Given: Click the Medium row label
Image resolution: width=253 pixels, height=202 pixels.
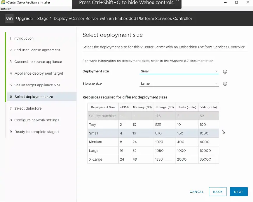Looking at the screenshot, I should [x=95, y=142].
